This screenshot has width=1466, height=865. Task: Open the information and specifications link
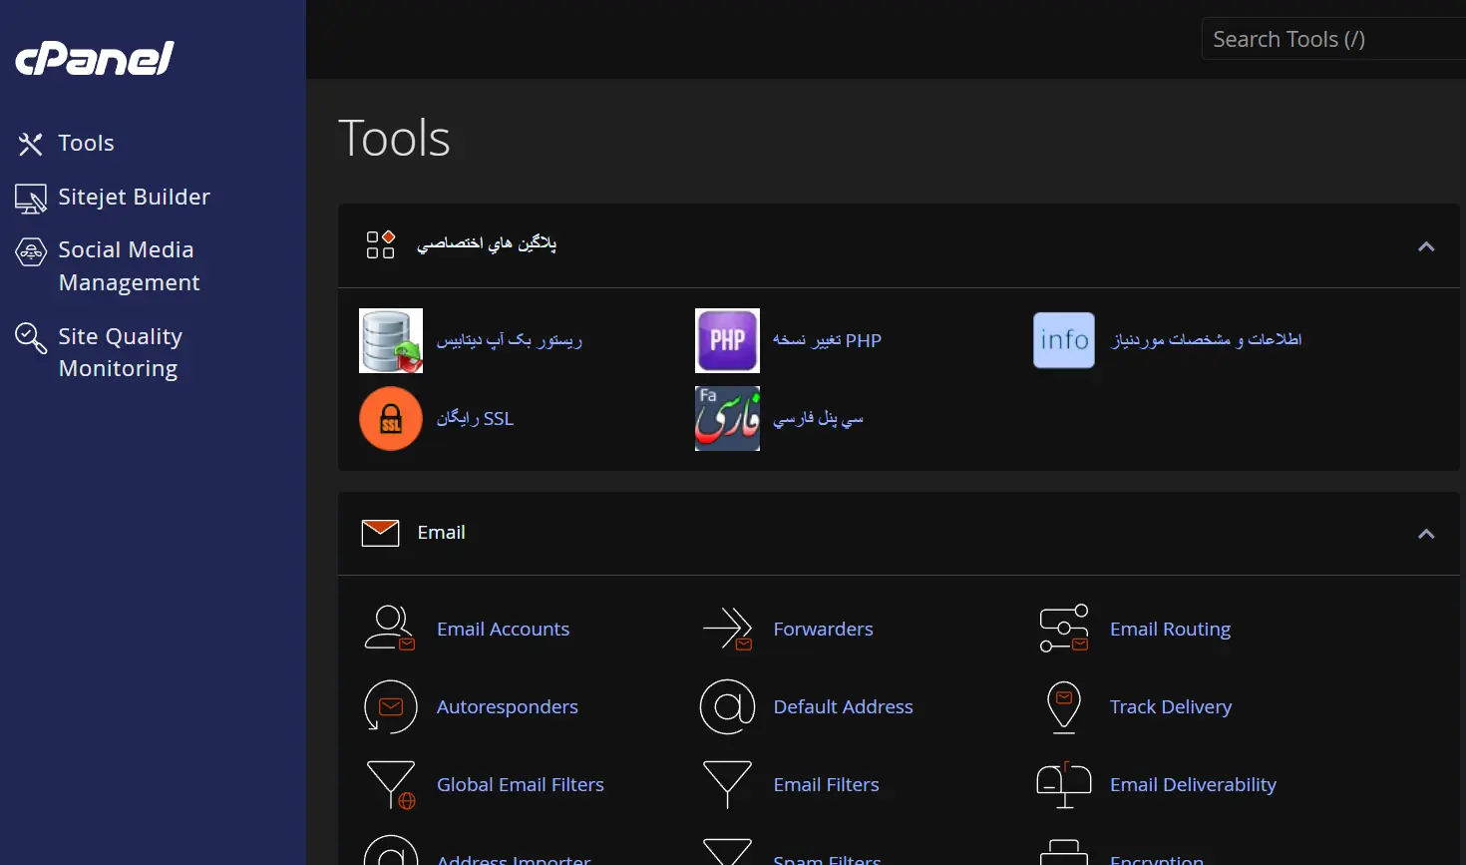tap(1207, 340)
